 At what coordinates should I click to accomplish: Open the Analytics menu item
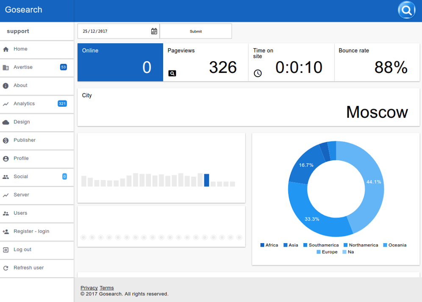point(24,104)
